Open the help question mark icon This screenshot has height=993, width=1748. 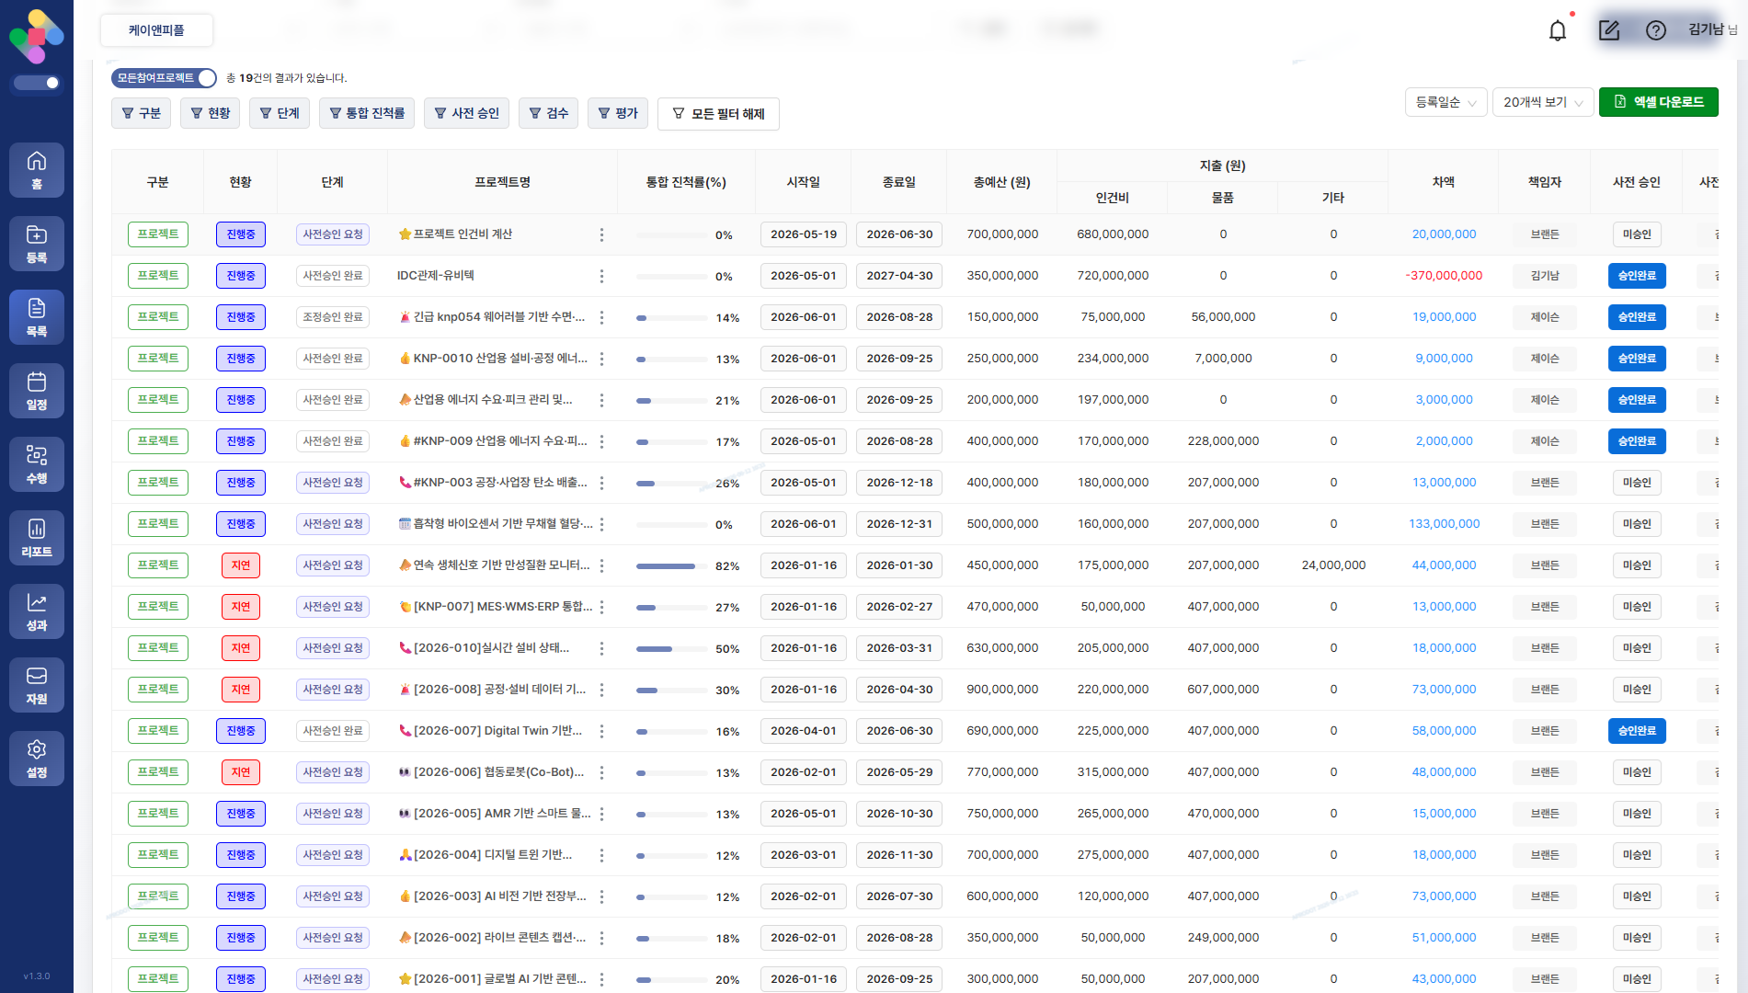tap(1656, 30)
